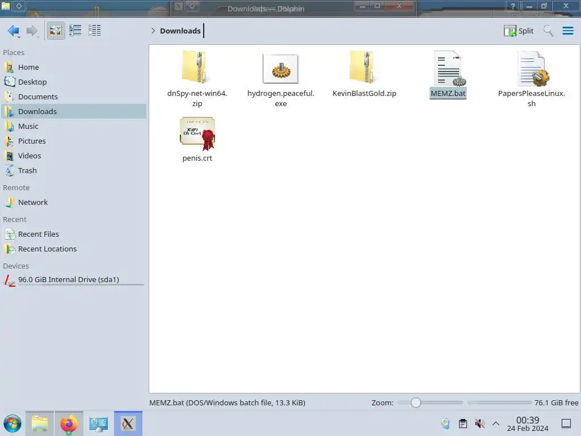Open Recent Files

(73, 234)
